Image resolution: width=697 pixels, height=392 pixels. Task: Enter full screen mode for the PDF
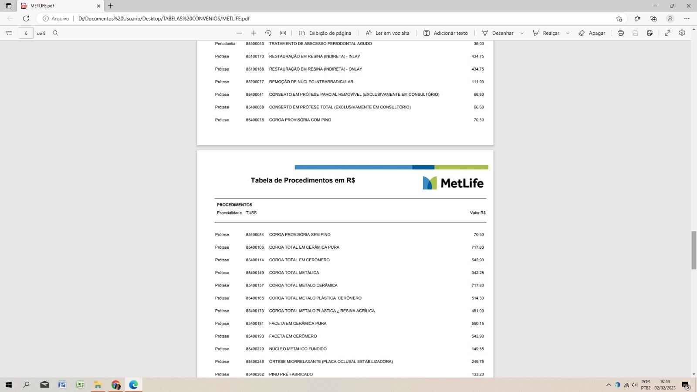[x=667, y=33]
